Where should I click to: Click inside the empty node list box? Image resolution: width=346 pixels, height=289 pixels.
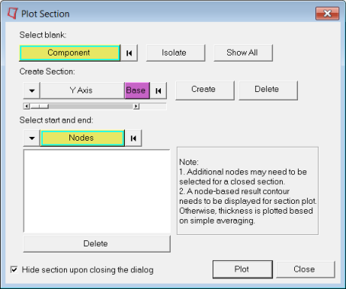(x=97, y=191)
